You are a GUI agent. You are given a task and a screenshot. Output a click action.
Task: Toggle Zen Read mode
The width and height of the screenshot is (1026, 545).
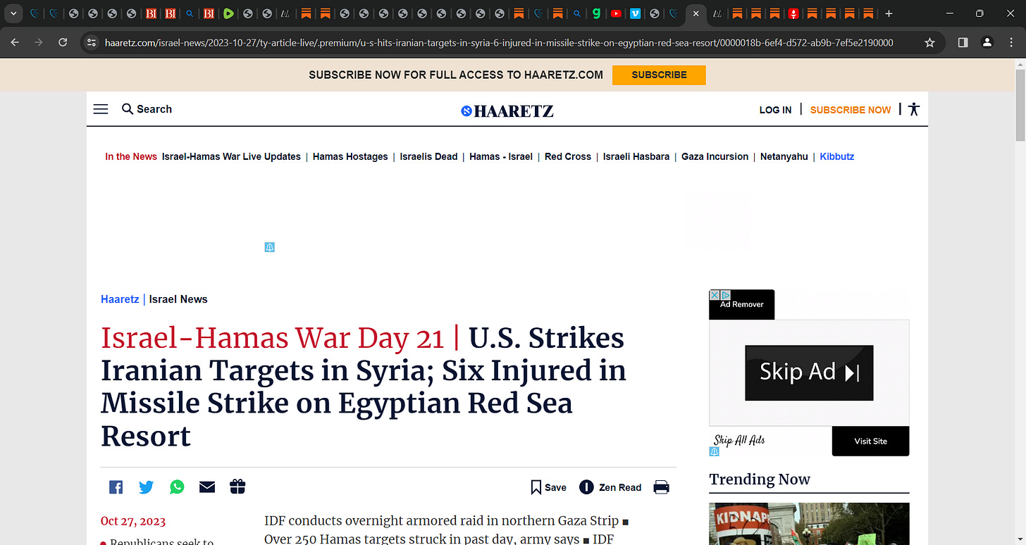(x=610, y=487)
